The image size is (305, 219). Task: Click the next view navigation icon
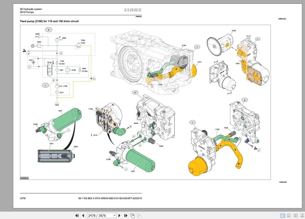(139, 215)
